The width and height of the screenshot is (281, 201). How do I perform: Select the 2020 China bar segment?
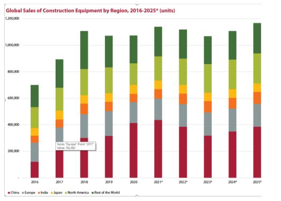tap(133, 150)
